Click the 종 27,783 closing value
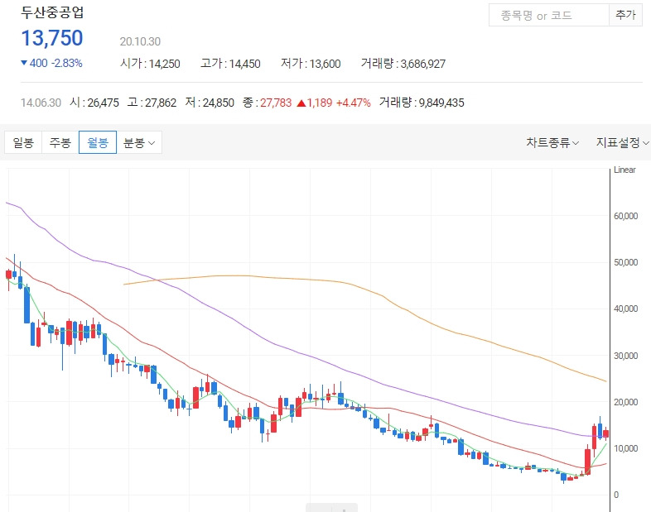The width and height of the screenshot is (651, 512). point(267,103)
